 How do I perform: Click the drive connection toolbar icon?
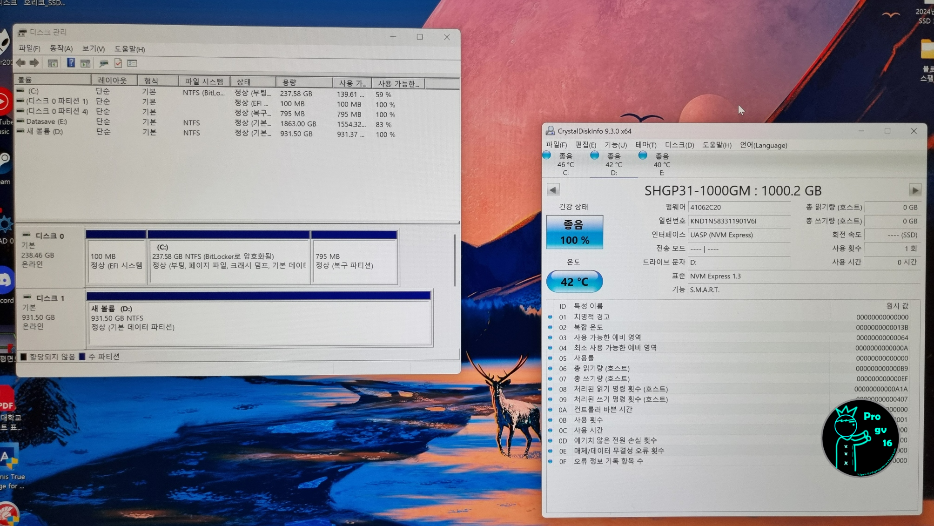104,63
